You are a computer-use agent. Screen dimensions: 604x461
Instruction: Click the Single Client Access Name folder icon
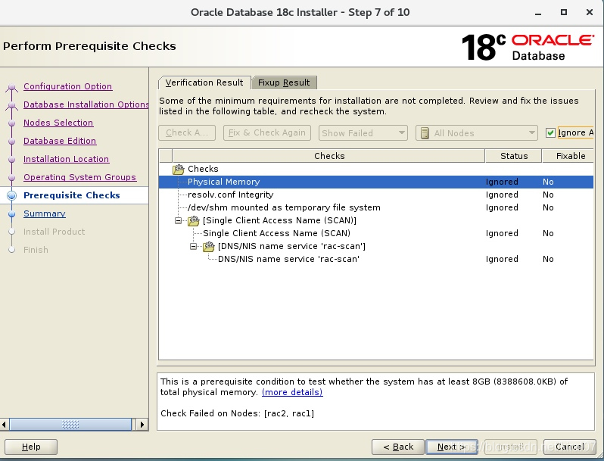(x=193, y=221)
